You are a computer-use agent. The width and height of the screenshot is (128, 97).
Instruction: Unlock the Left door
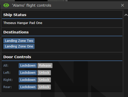pos(44,73)
